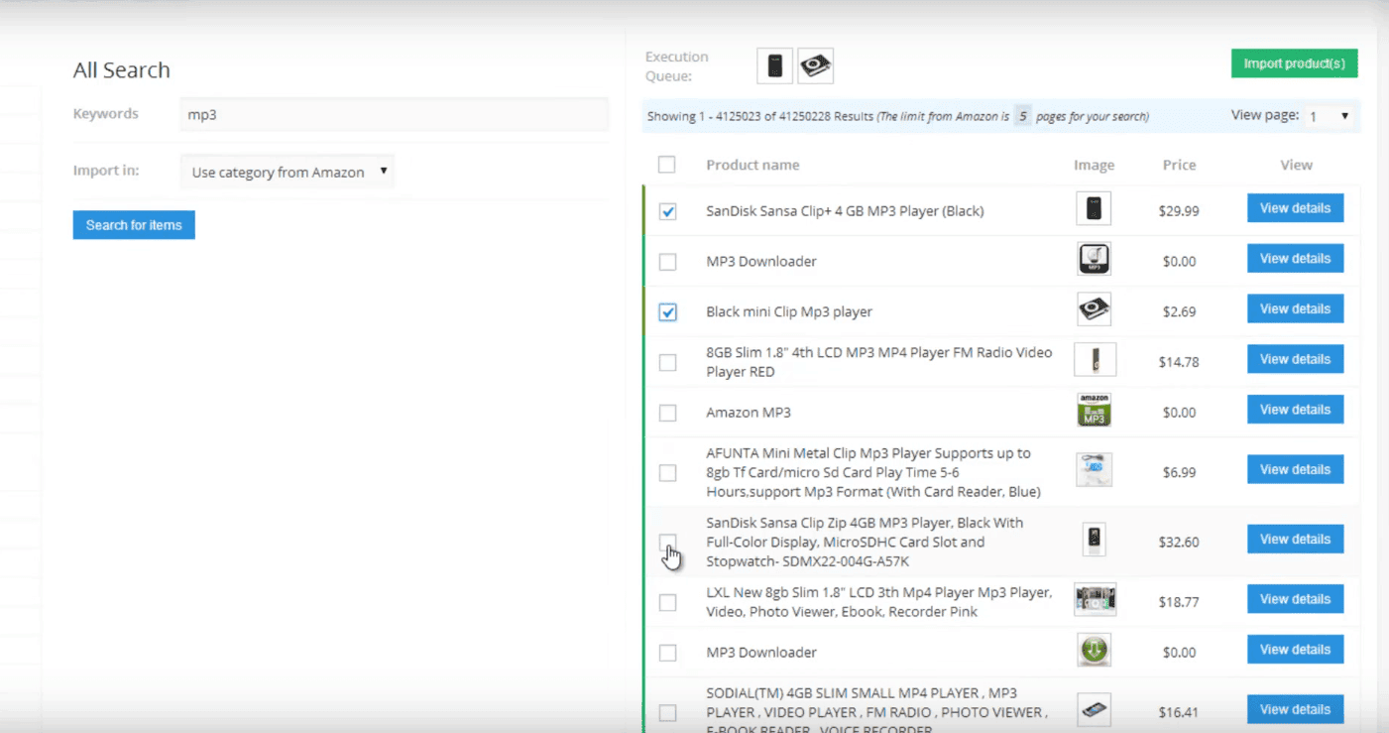Open the View page dropdown
The width and height of the screenshot is (1389, 733).
pos(1330,116)
